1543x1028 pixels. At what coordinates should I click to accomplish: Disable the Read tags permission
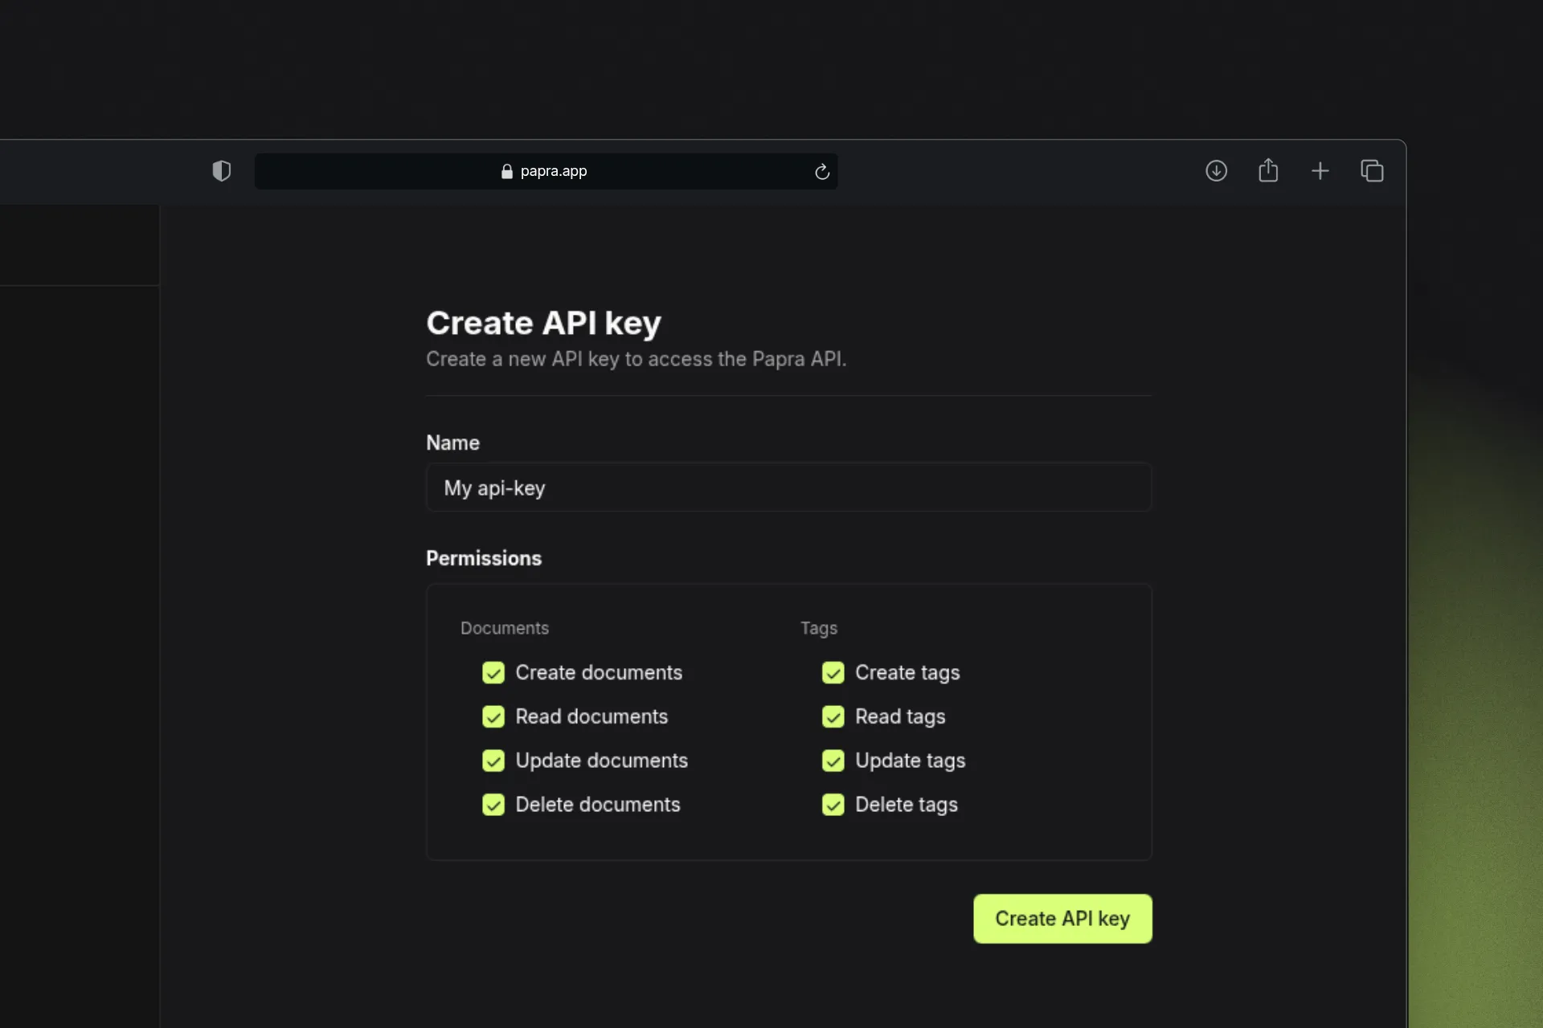(x=833, y=716)
